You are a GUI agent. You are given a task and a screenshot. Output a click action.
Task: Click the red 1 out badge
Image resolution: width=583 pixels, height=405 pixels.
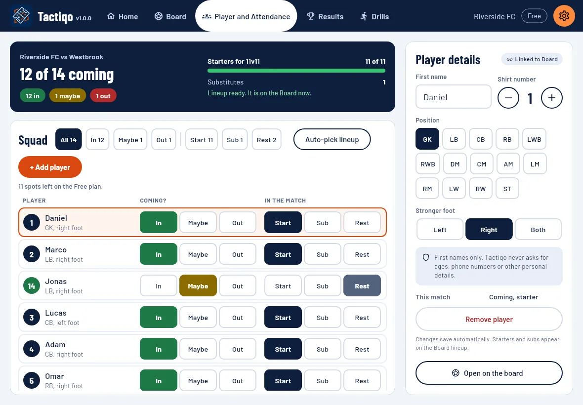click(103, 96)
